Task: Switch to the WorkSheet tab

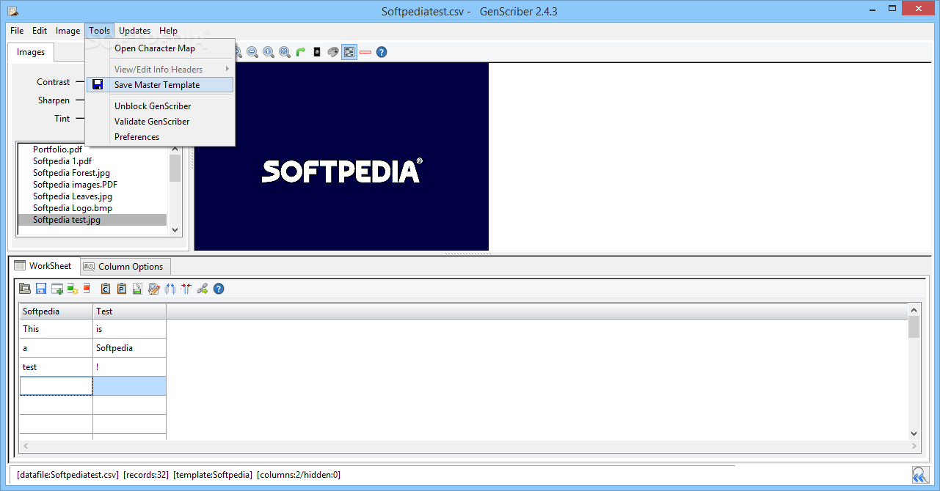Action: 43,266
